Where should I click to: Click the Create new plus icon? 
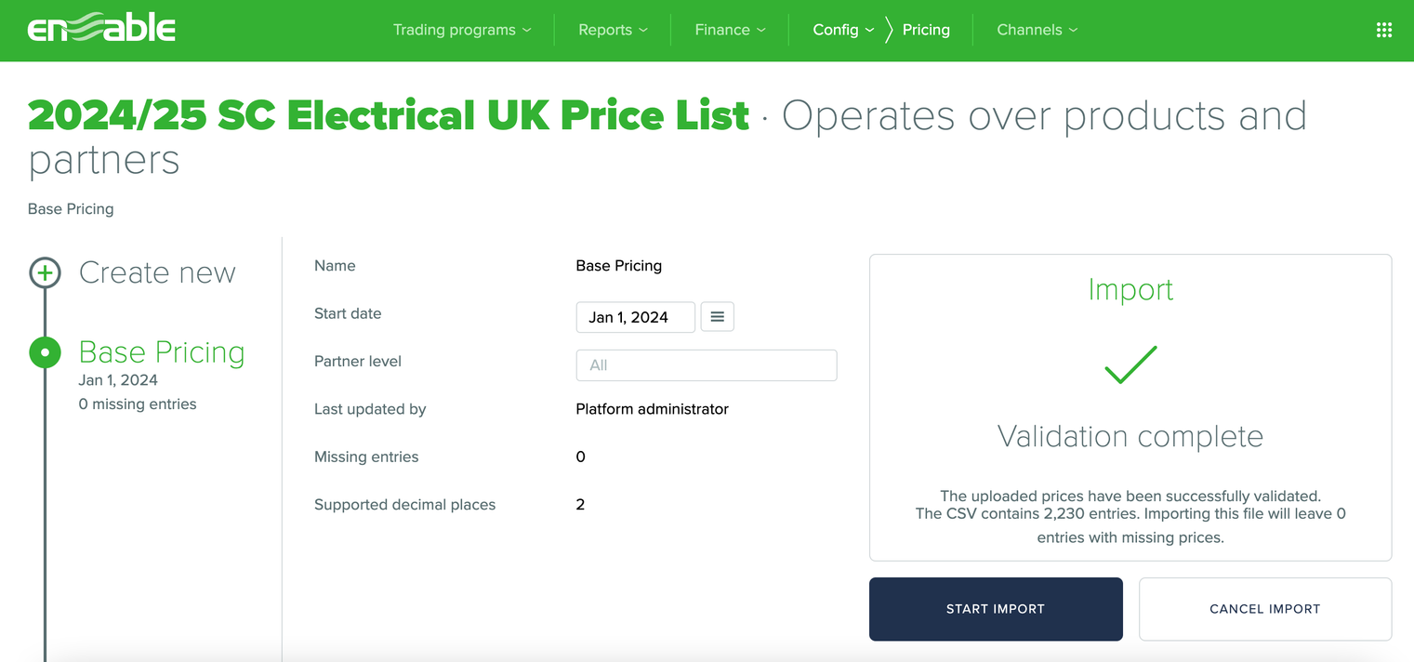point(45,273)
